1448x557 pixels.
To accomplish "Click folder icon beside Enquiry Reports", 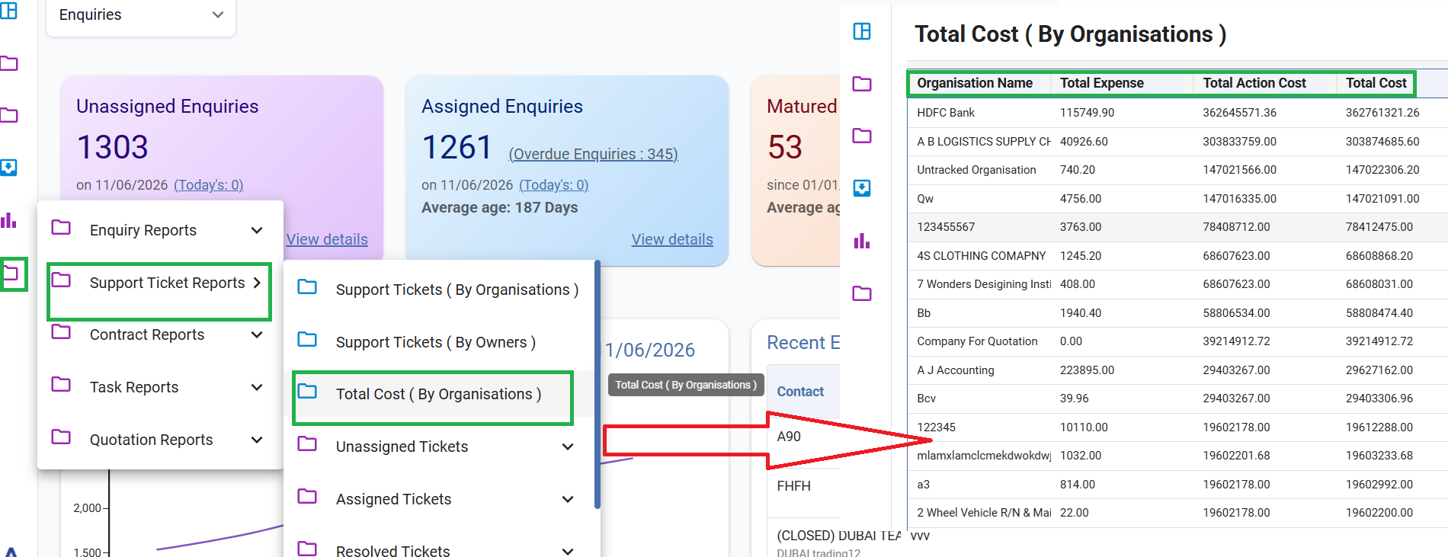I will tap(61, 228).
